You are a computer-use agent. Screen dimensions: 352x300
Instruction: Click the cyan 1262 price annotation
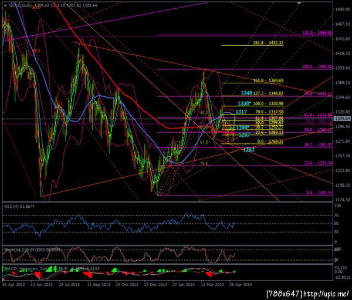point(249,150)
